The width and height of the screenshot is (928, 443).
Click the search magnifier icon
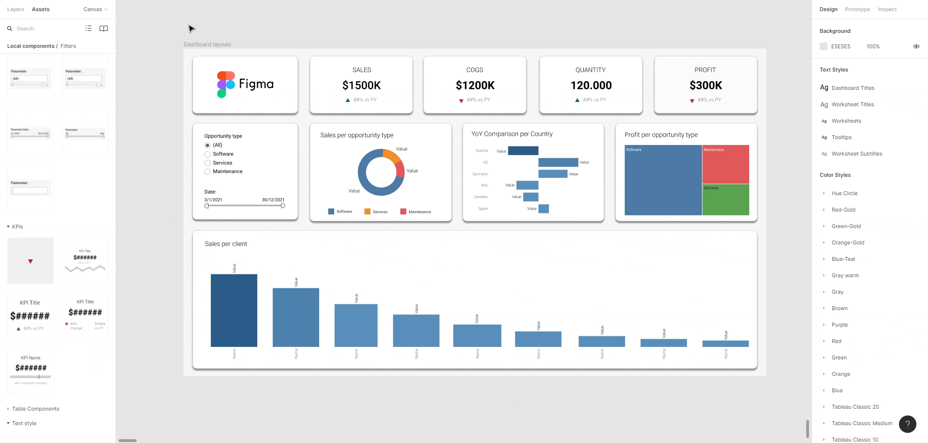pyautogui.click(x=10, y=29)
